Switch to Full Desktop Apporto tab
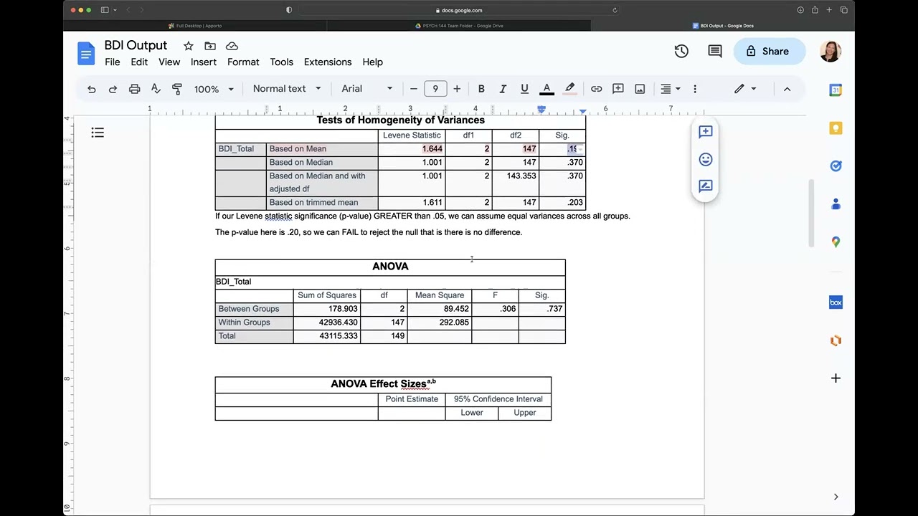 tap(195, 26)
